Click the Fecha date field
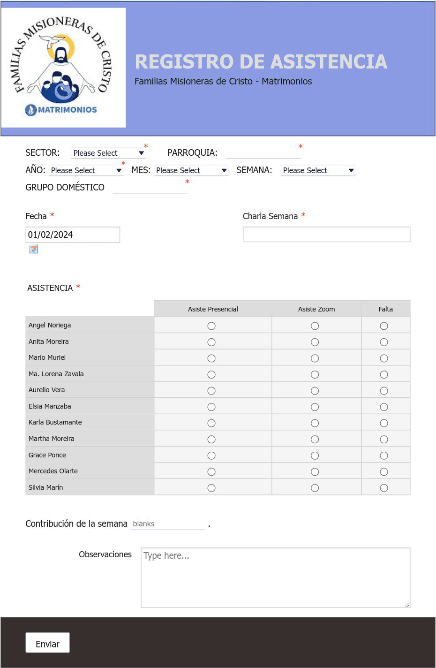436x668 pixels. [73, 235]
